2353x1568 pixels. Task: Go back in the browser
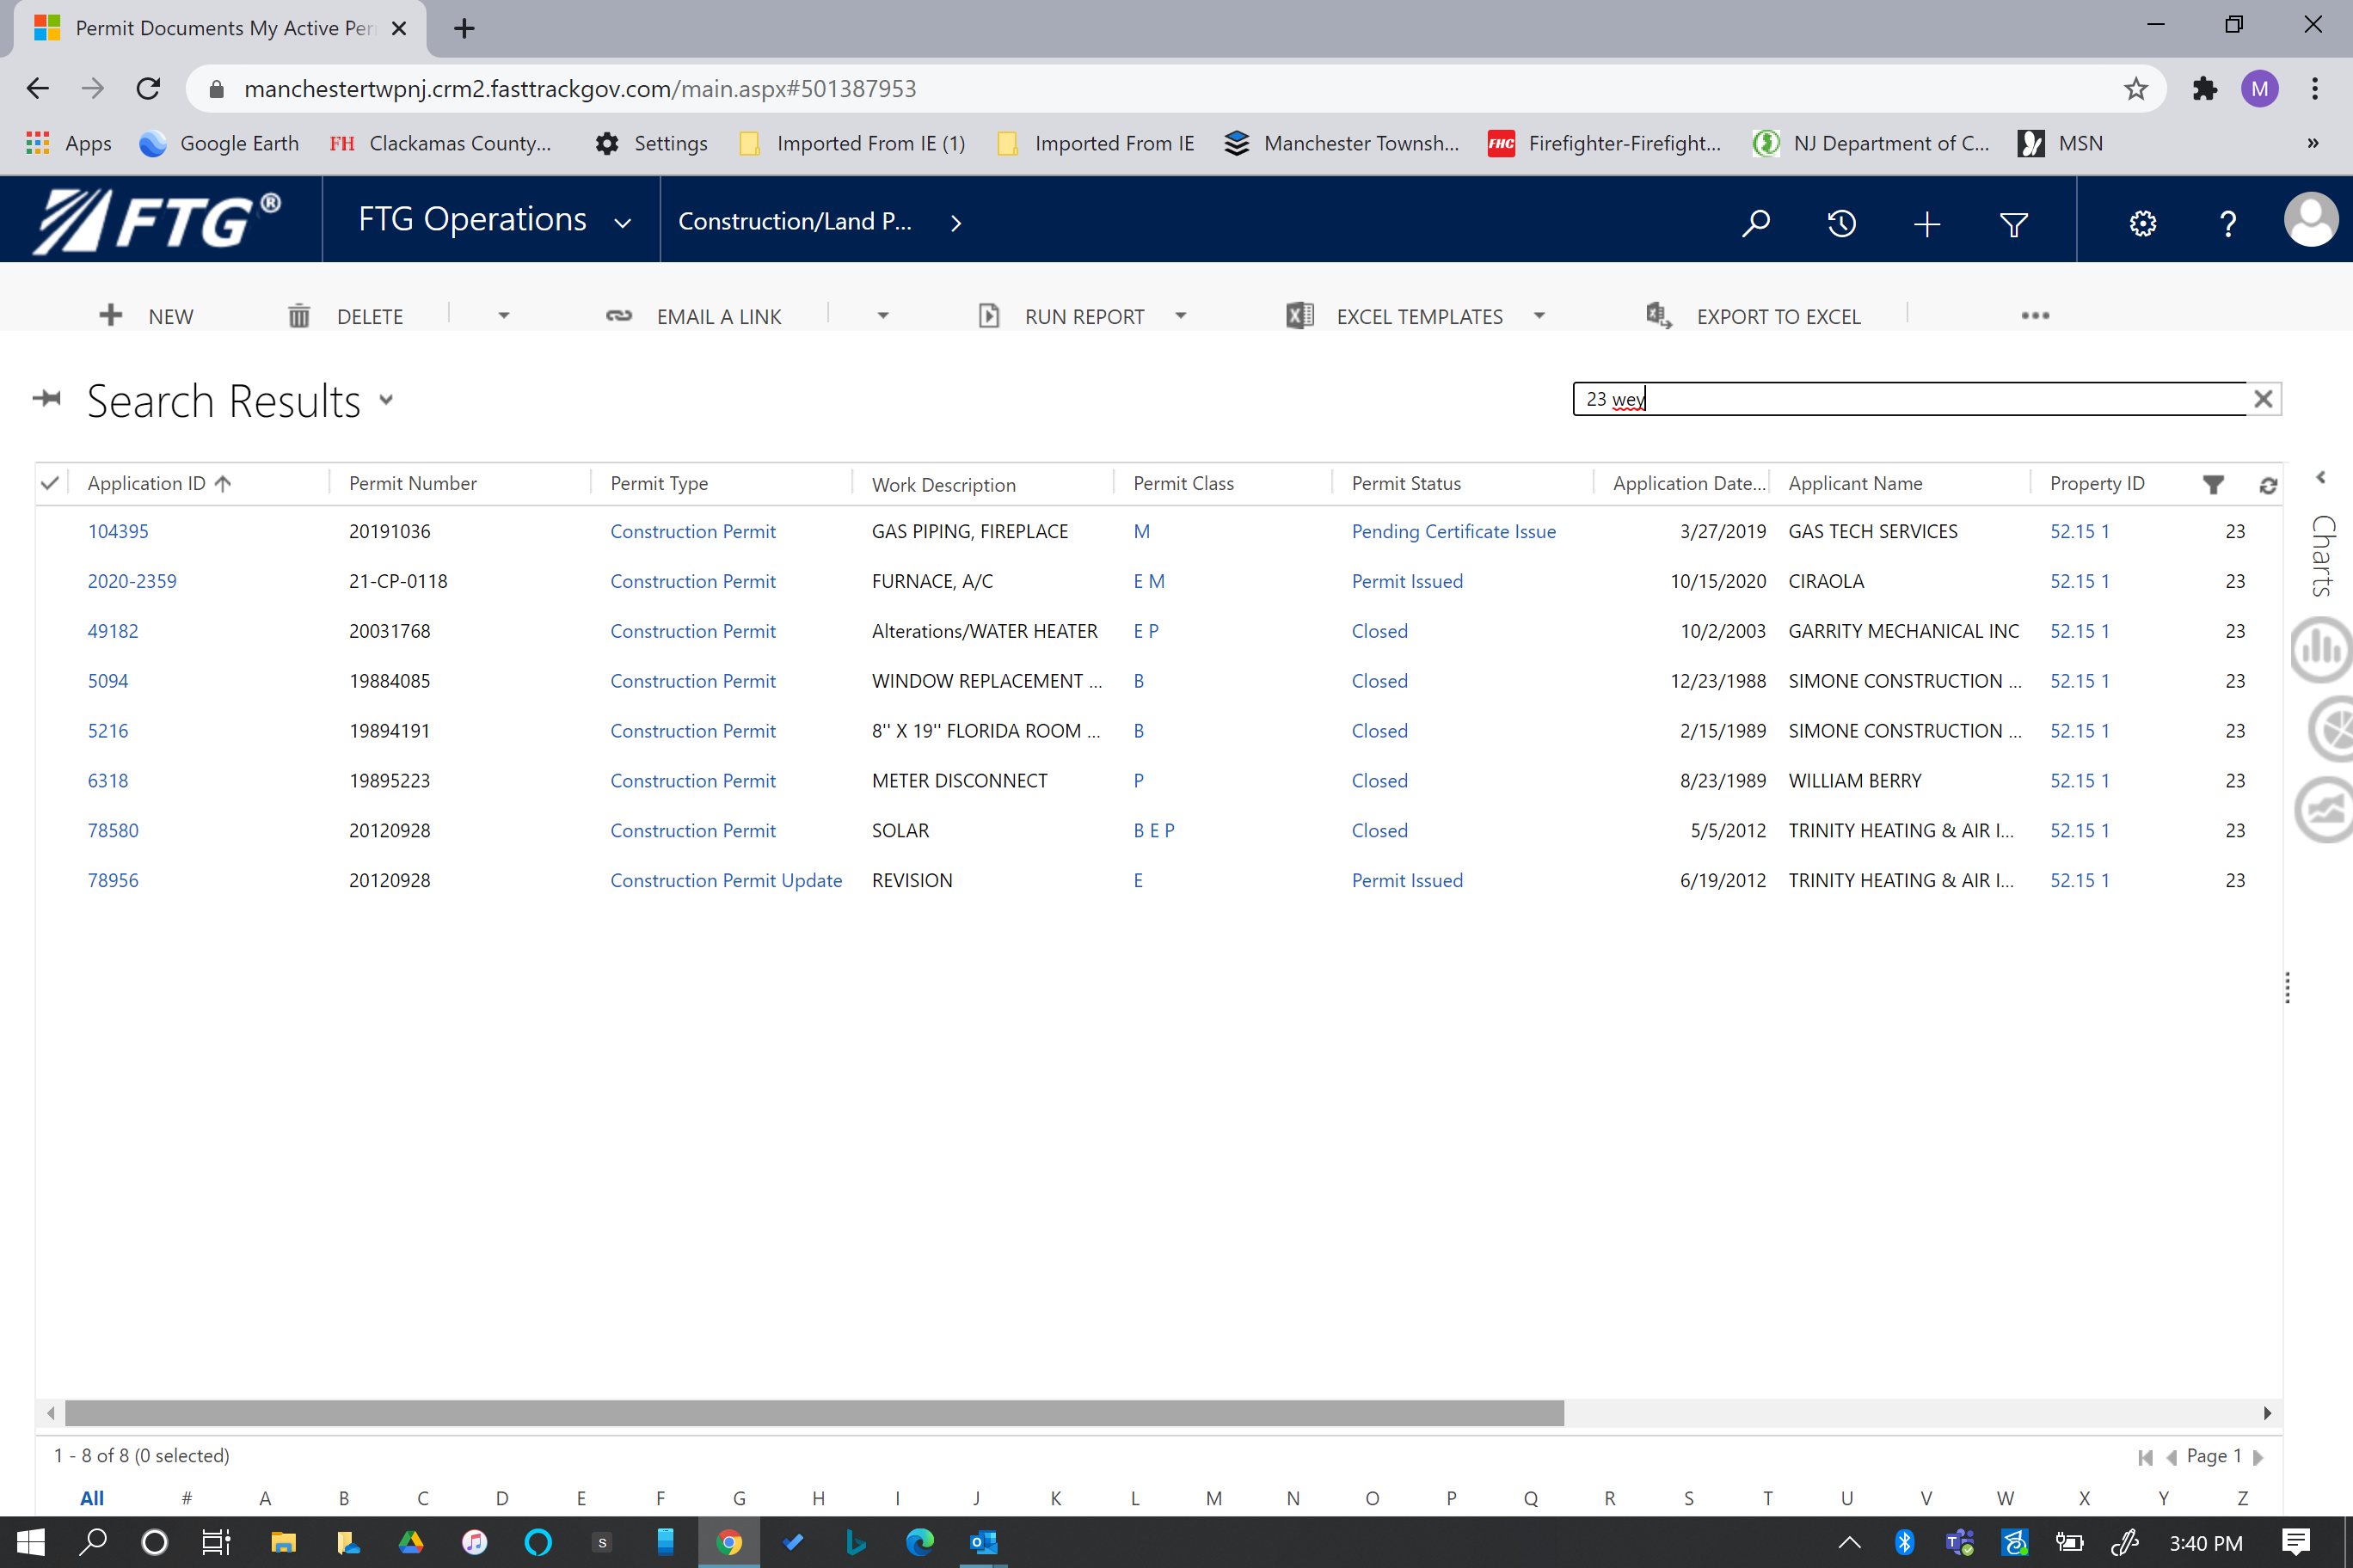point(38,89)
